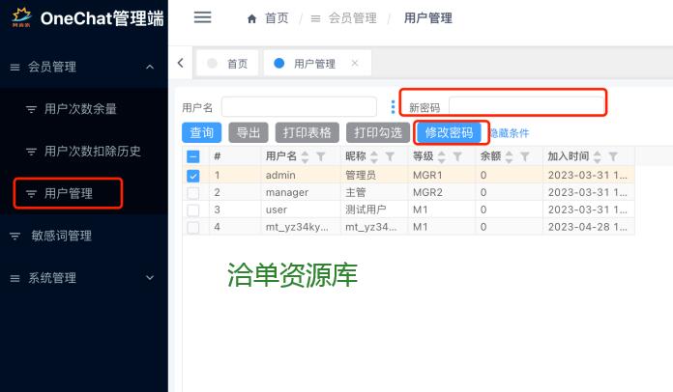Focus the 用户名 search input
Screen dimensions: 673x392
click(299, 107)
